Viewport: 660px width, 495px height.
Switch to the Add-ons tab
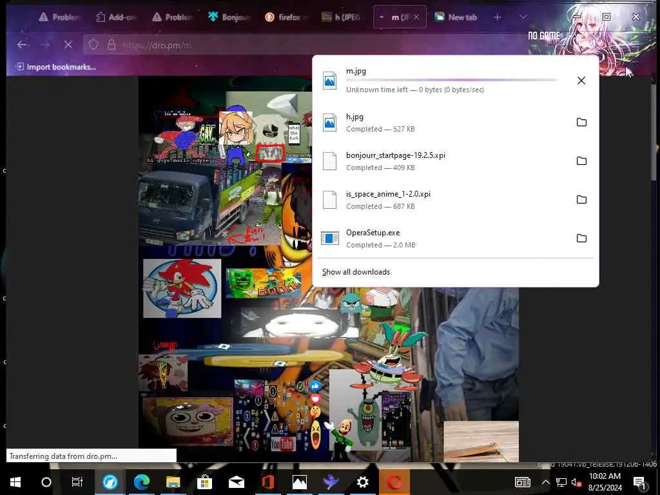(116, 17)
